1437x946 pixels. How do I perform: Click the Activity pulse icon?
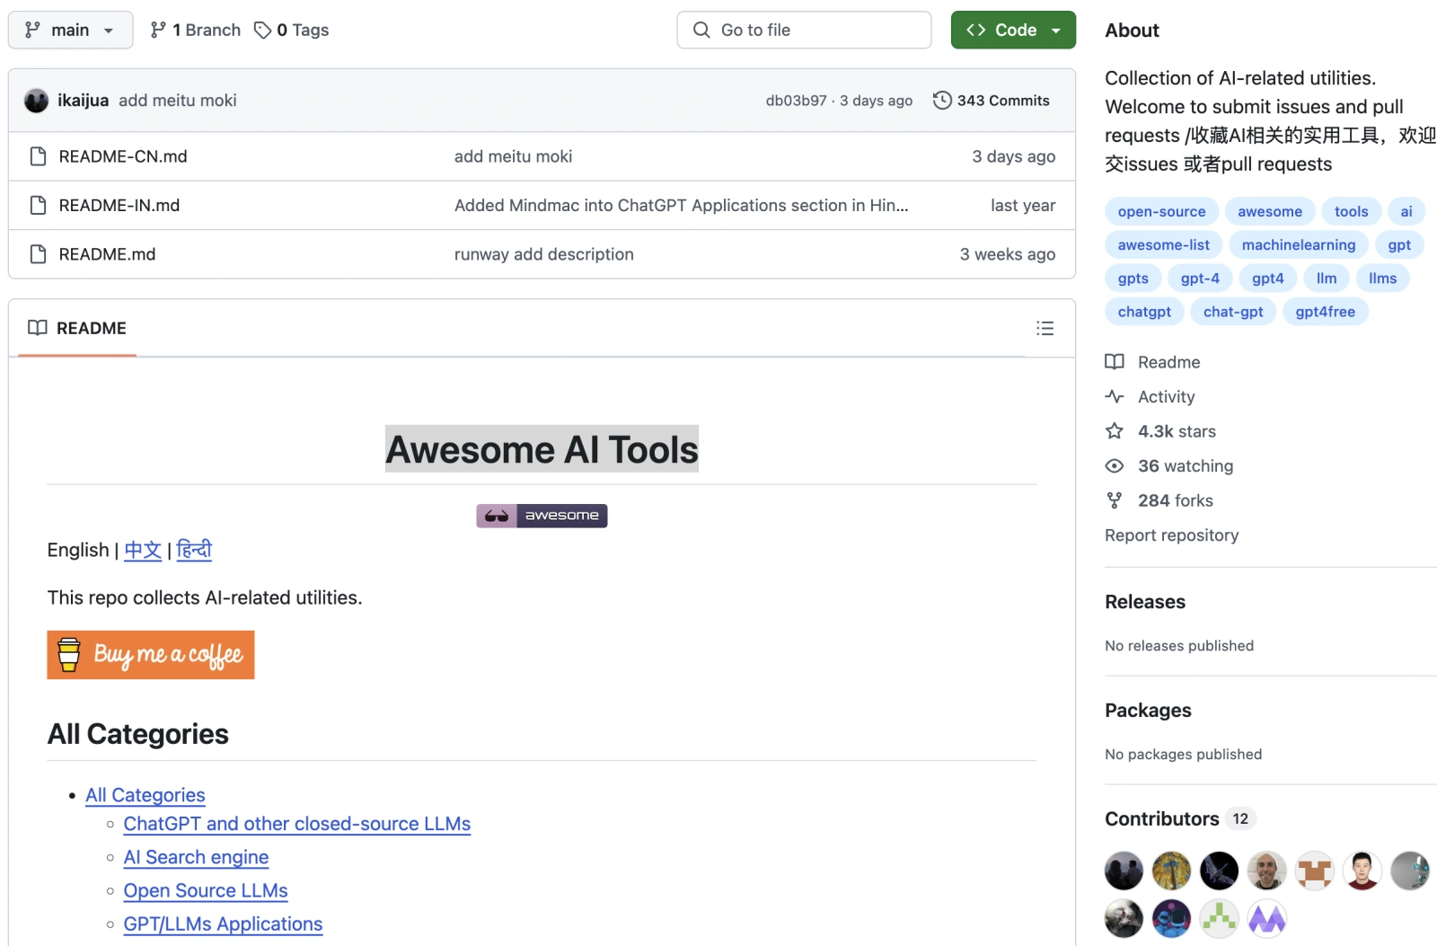click(1115, 397)
